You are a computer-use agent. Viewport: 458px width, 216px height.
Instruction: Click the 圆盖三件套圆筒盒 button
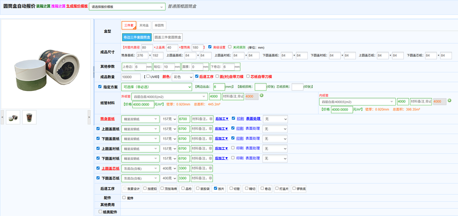tap(168, 37)
